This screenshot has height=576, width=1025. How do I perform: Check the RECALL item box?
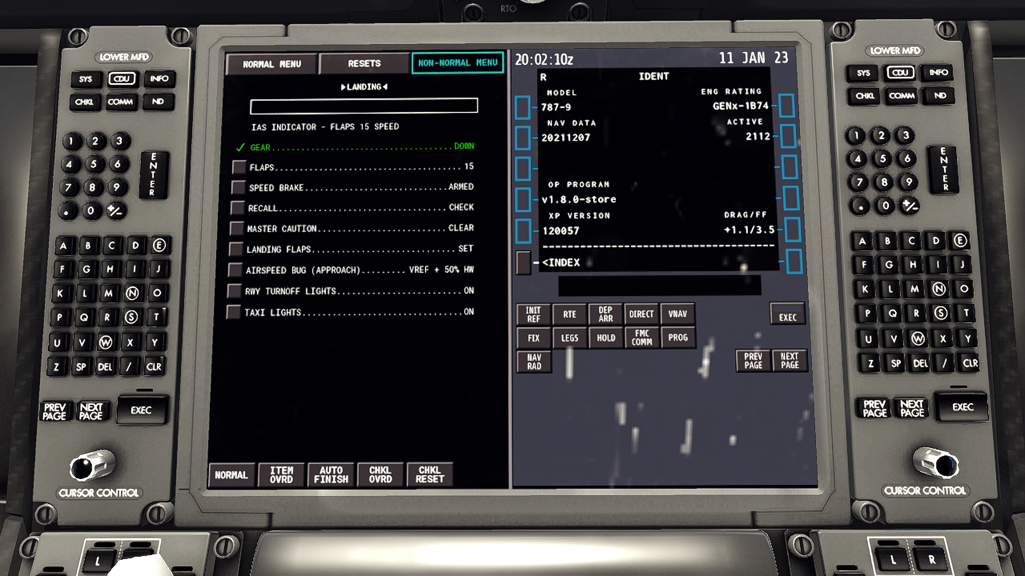(x=238, y=208)
